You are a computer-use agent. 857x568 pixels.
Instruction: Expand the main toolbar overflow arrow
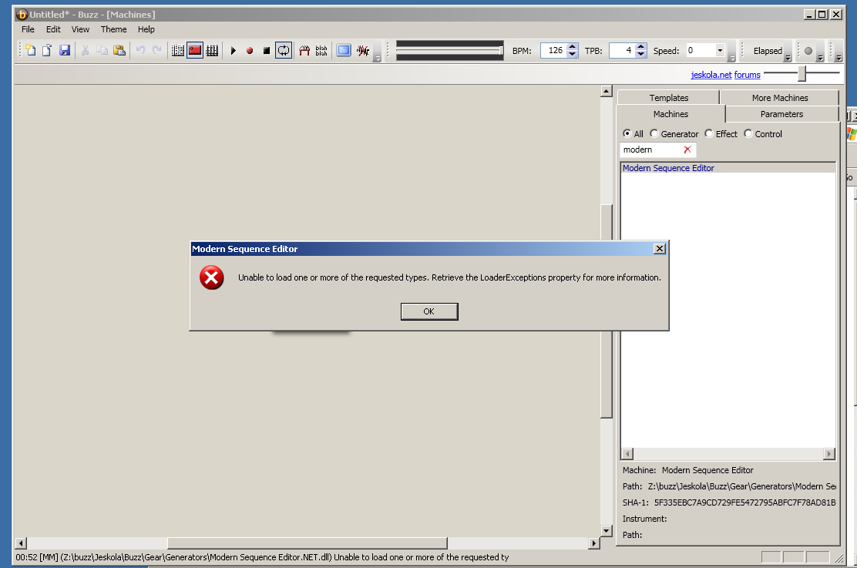pyautogui.click(x=377, y=57)
